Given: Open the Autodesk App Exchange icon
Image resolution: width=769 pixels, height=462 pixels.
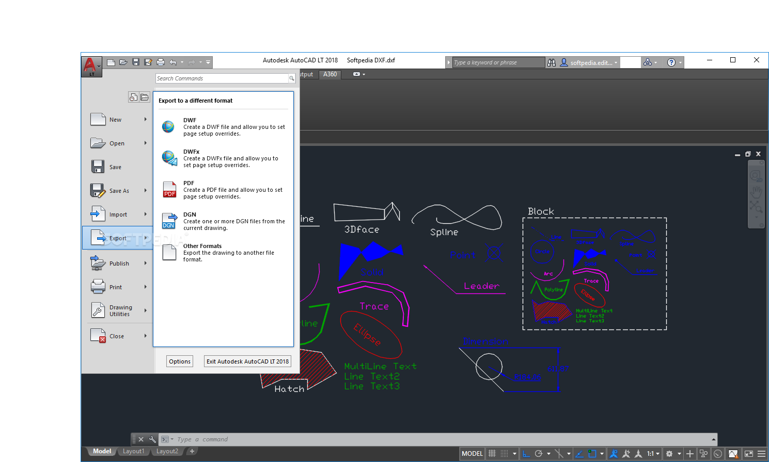Looking at the screenshot, I should click(648, 62).
